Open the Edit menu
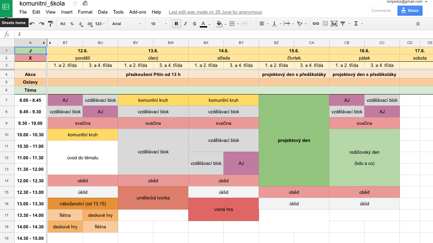Screen dimensions: 433x243 (x=36, y=12)
